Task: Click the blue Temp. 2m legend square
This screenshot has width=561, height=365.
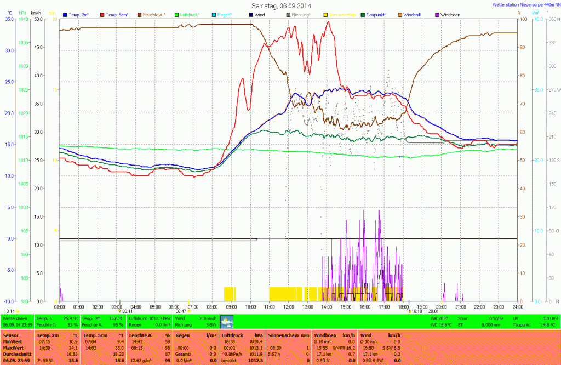Action: (x=66, y=15)
